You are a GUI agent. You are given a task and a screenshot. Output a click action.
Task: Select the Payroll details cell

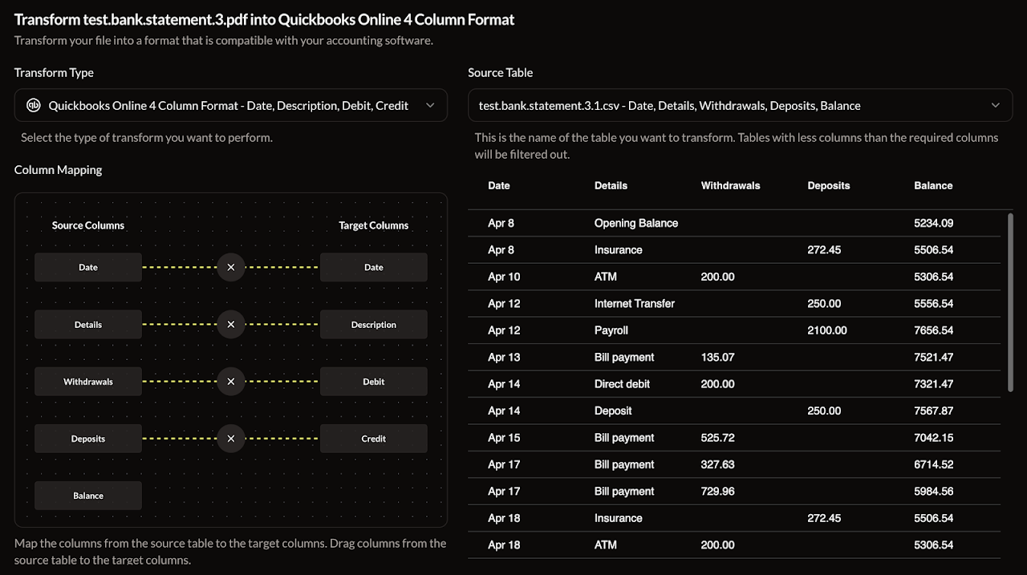pyautogui.click(x=611, y=330)
